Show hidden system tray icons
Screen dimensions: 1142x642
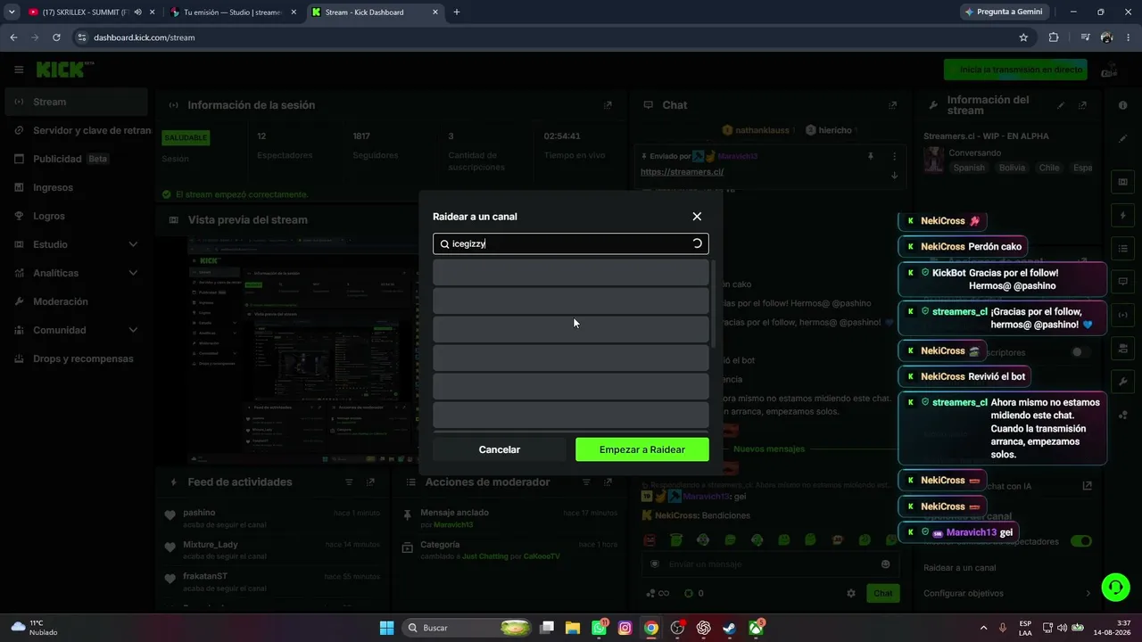tap(984, 628)
